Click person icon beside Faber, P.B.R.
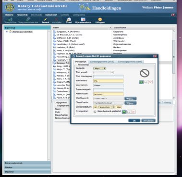 tap(54, 41)
